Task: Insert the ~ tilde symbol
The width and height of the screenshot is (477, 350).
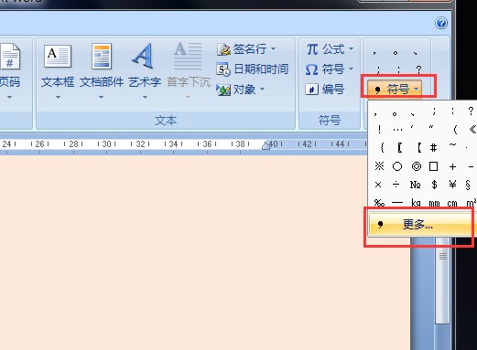Action: pyautogui.click(x=452, y=144)
